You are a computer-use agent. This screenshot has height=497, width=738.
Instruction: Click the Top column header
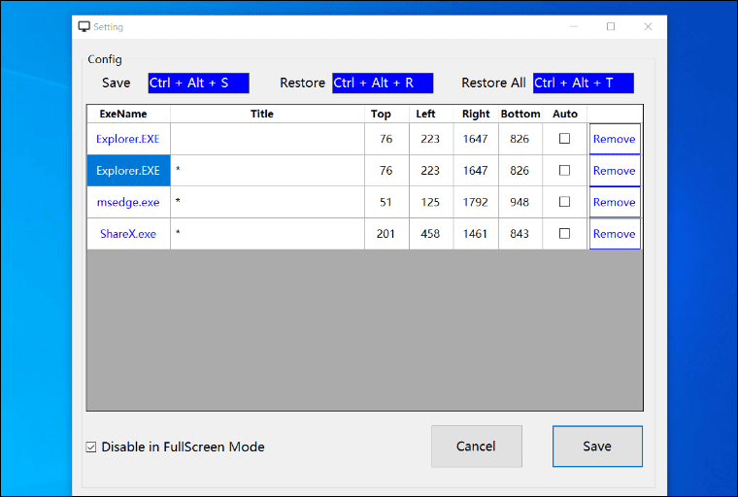click(386, 114)
